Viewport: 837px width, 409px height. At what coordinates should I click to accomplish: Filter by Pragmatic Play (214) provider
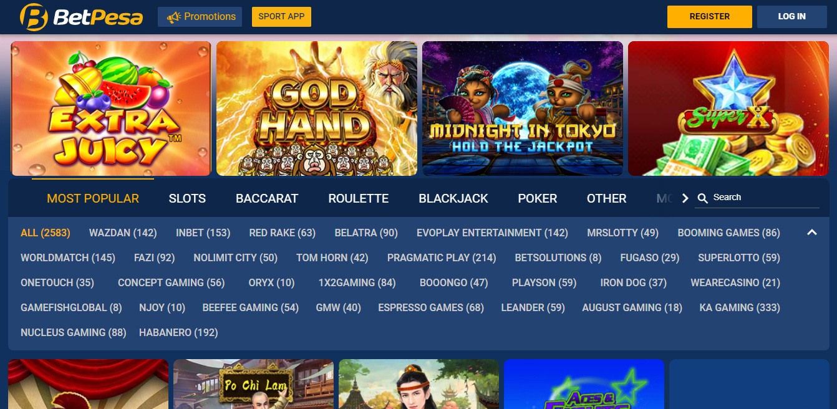tap(442, 257)
